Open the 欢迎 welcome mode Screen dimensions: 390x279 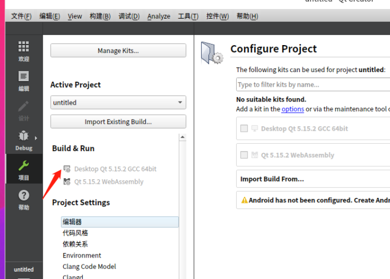24,51
